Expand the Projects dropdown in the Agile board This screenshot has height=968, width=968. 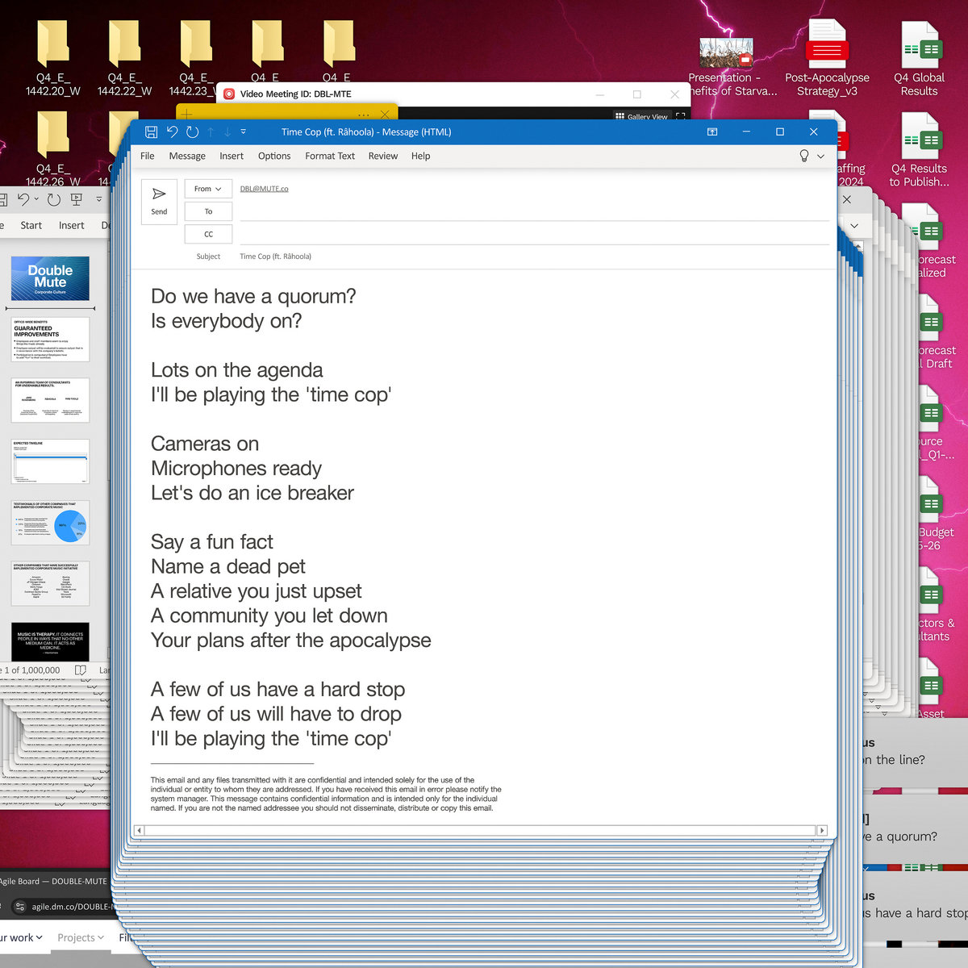point(81,937)
